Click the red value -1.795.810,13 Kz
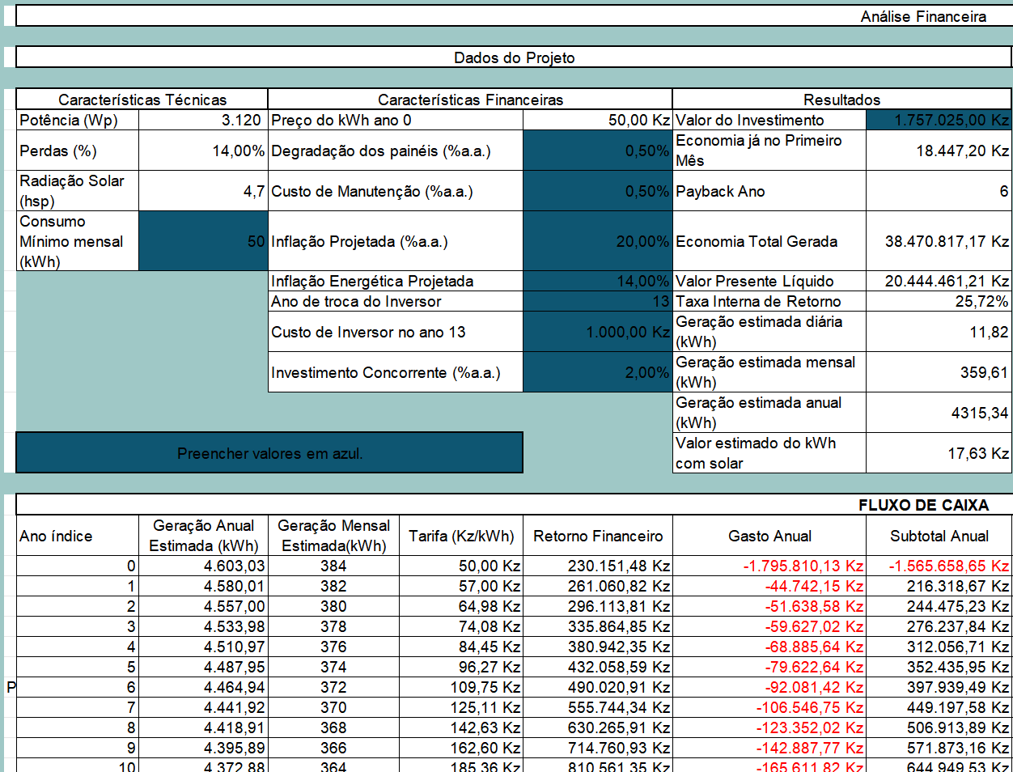Screen dimensions: 1013x772 (769, 566)
